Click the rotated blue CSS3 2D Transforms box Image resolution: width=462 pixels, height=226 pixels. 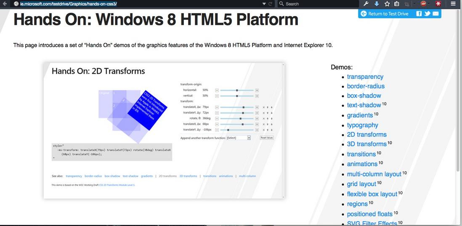pyautogui.click(x=147, y=110)
